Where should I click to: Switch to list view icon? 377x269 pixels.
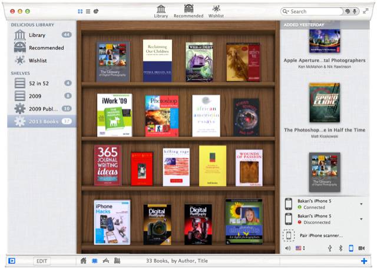point(88,11)
